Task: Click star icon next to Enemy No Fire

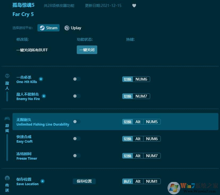Action: (44, 96)
